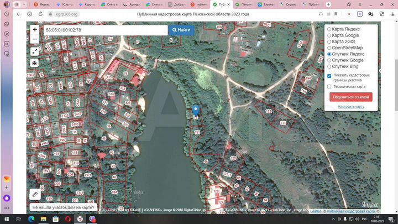The height and width of the screenshot is (224, 398).
Task: Select the Спутник Яндекс layer
Action: click(329, 54)
